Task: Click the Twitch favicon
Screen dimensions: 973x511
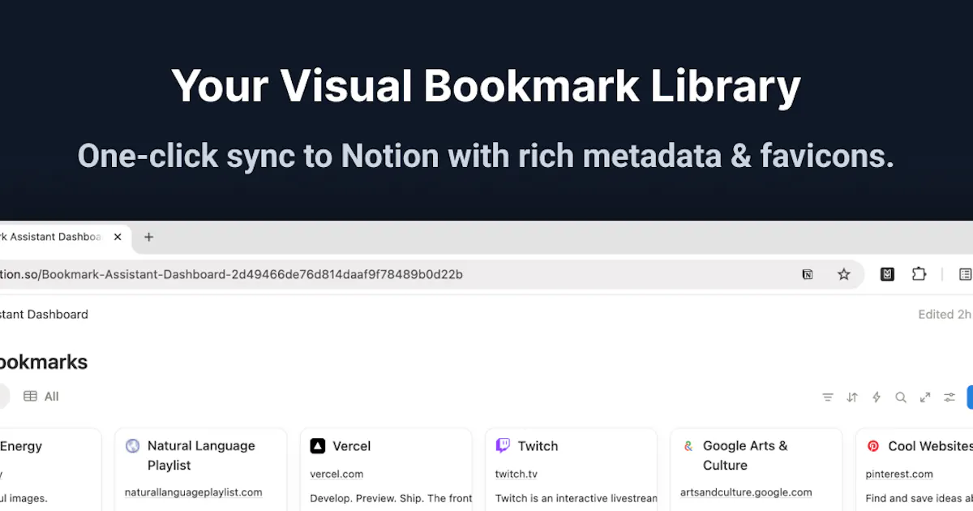Action: pyautogui.click(x=503, y=446)
